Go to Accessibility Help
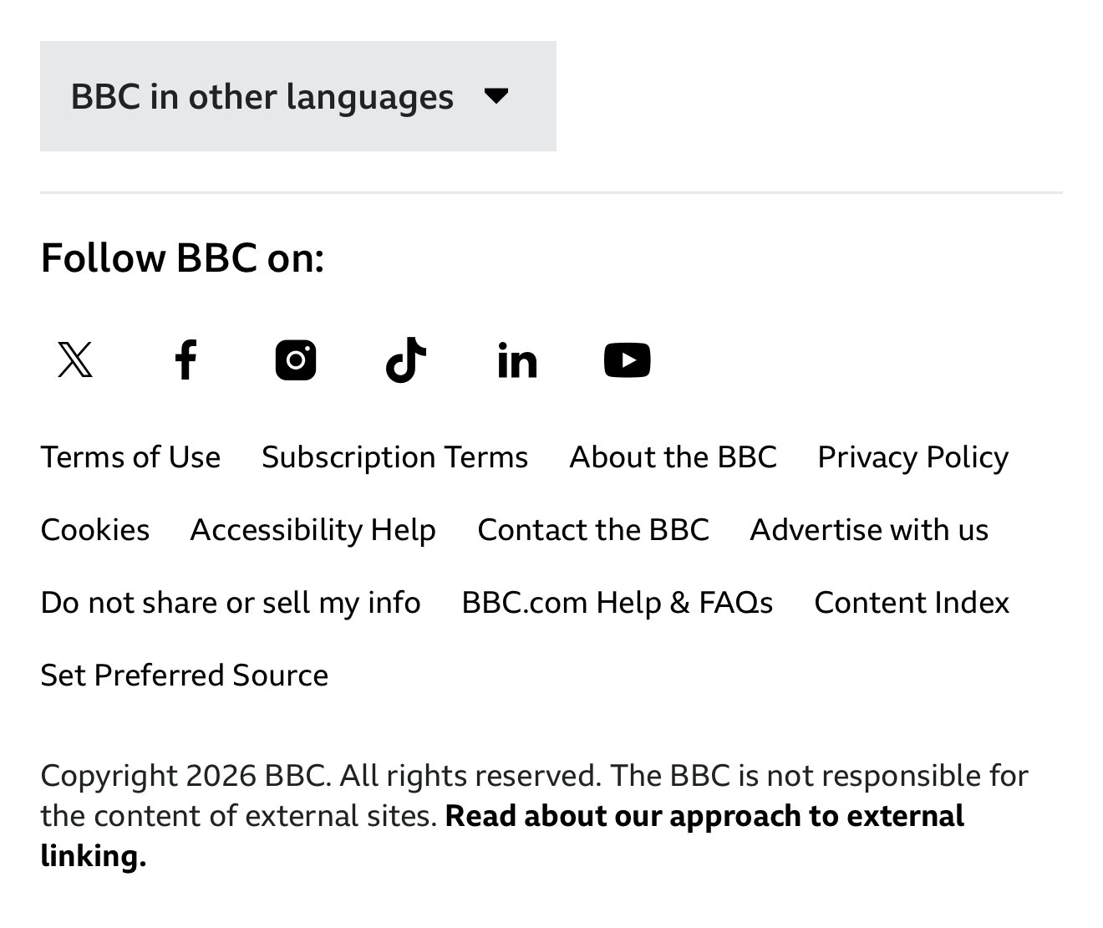This screenshot has height=928, width=1103. point(313,530)
